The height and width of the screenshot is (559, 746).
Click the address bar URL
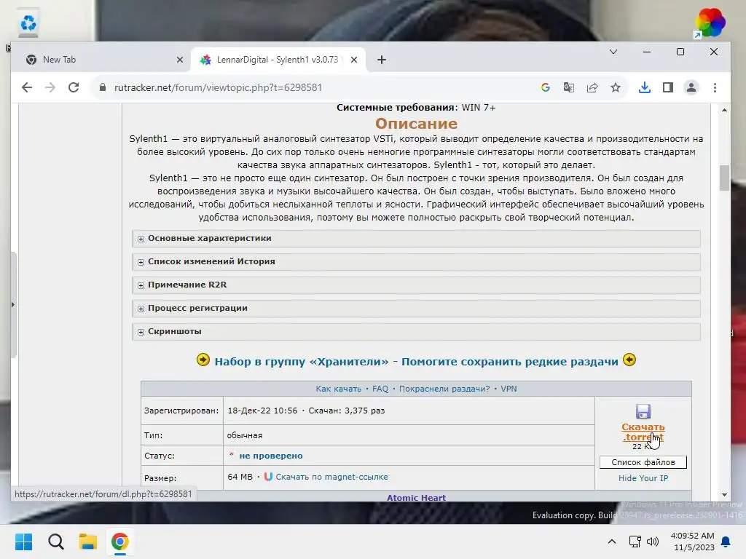point(218,87)
